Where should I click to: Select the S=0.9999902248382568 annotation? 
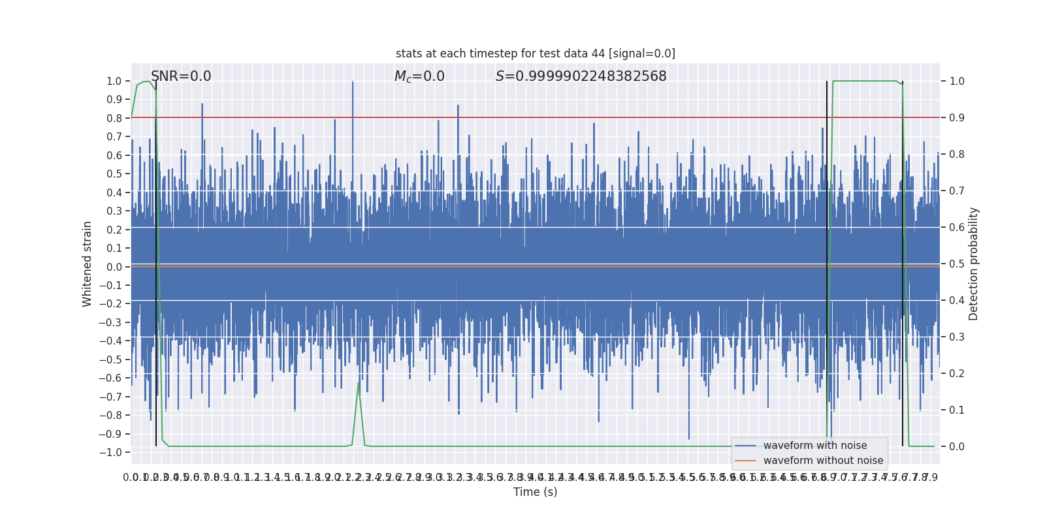click(x=581, y=76)
